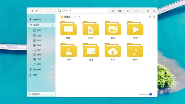Toggle split view pane icon
Screen dimensions: 185x104
tap(150, 17)
